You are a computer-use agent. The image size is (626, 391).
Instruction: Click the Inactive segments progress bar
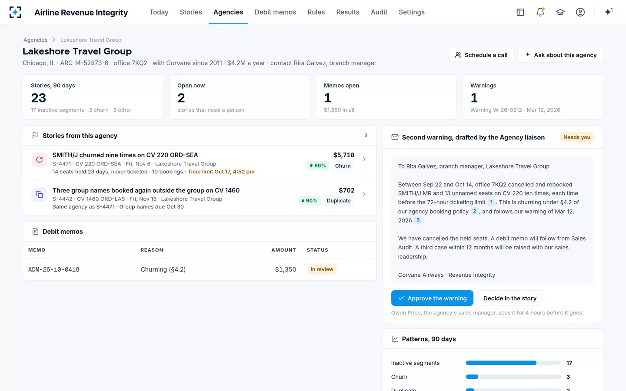(513, 363)
